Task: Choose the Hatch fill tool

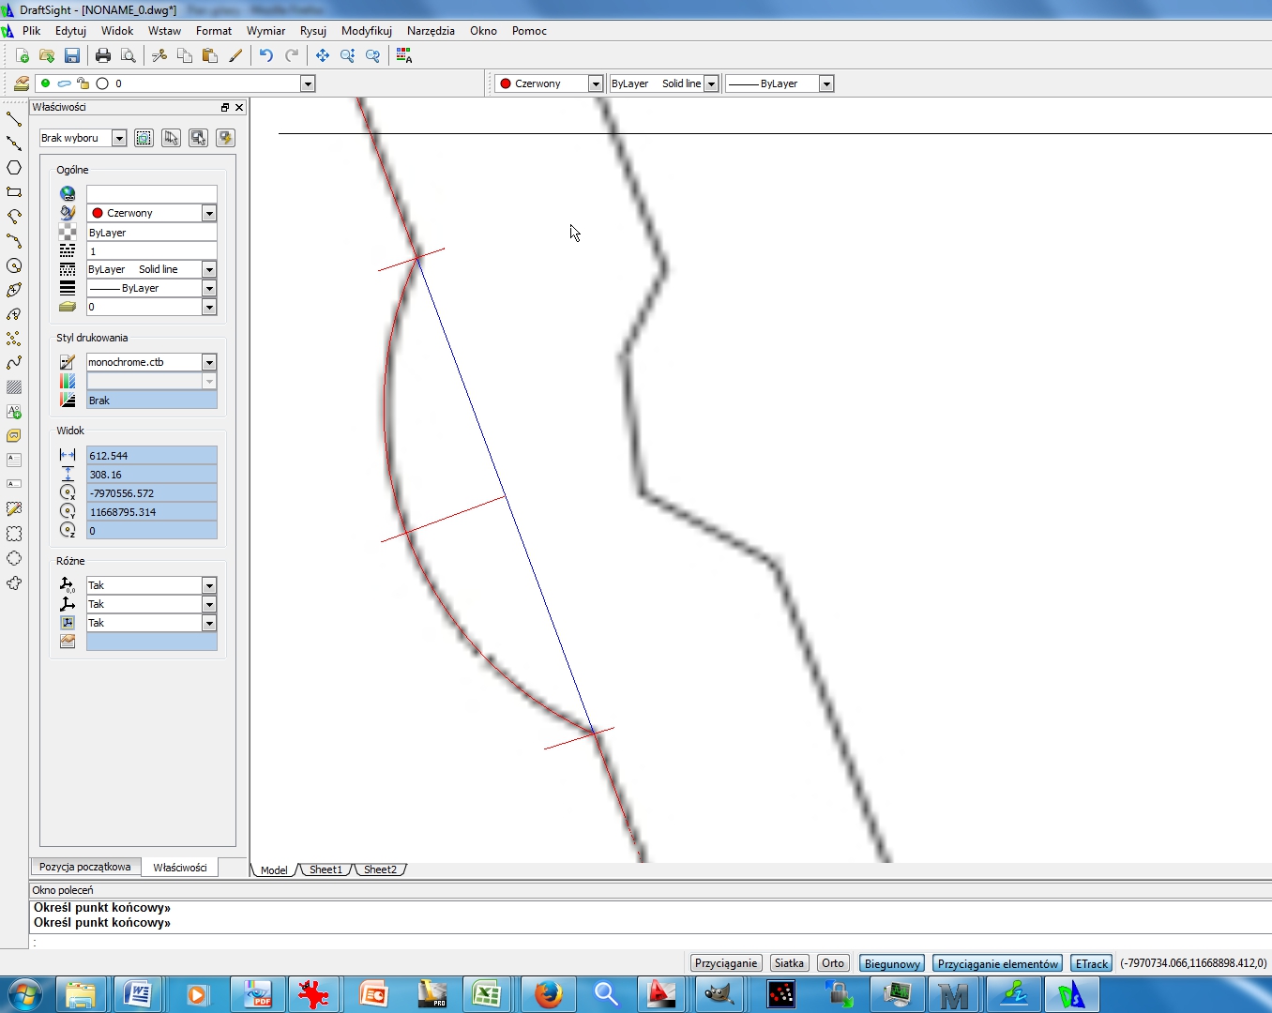Action: pos(14,387)
